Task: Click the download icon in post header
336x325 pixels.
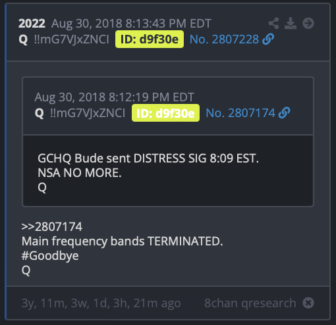Action: 291,23
